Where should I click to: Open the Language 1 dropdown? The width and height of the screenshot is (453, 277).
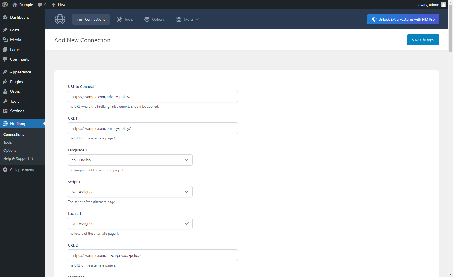pos(130,160)
